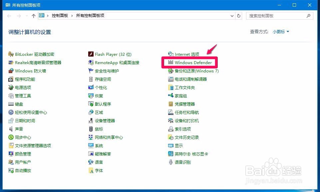Open the RemoteApp 和桌面连接 icon
This screenshot has width=320, height=192.
click(91, 62)
